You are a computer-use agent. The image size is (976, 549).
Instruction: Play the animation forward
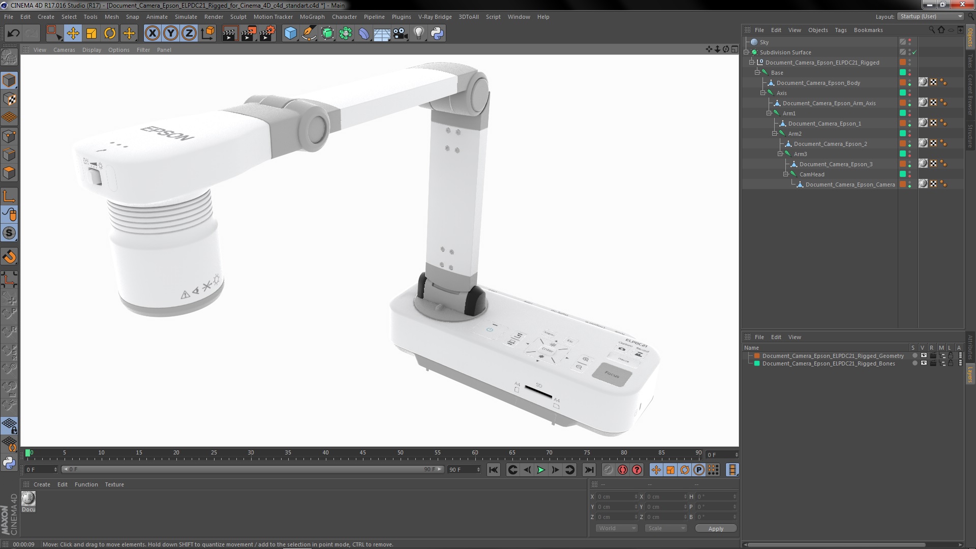541,470
